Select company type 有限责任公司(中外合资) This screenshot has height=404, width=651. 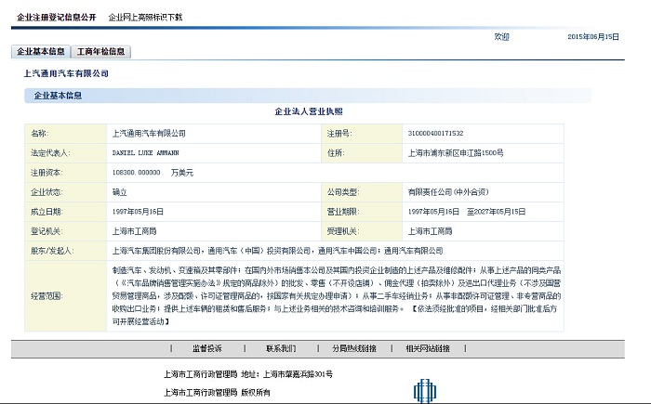point(448,192)
